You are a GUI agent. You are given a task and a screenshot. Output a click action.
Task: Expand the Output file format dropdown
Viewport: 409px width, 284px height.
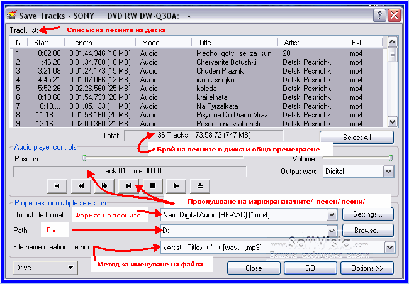pos(332,215)
